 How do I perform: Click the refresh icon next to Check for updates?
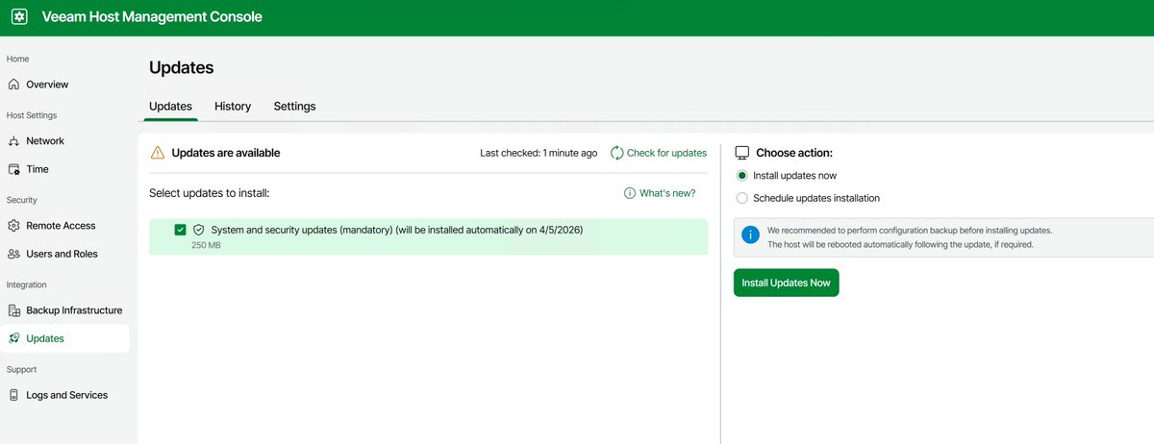(x=616, y=153)
